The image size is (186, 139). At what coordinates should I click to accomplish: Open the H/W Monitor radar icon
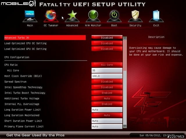[x=93, y=16]
